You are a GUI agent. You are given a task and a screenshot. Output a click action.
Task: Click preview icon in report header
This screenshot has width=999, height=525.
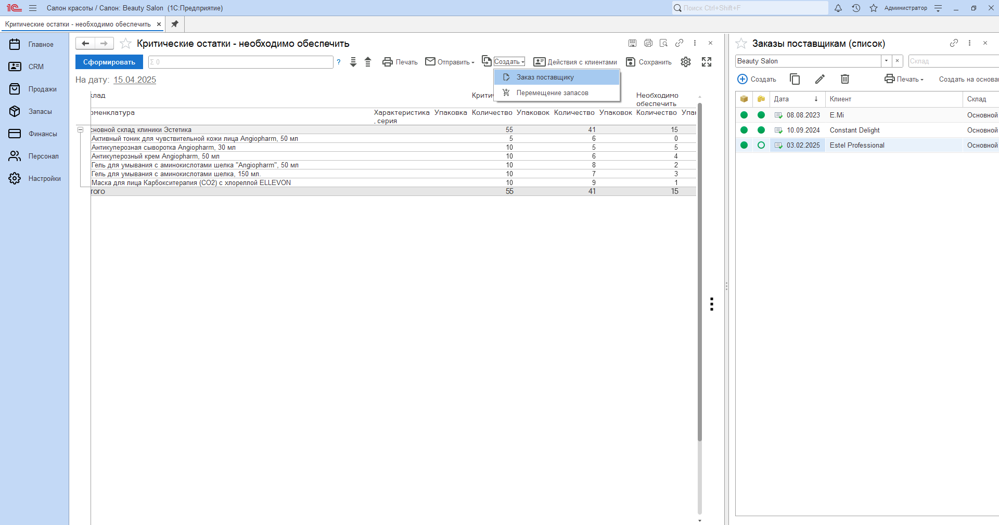coord(663,43)
